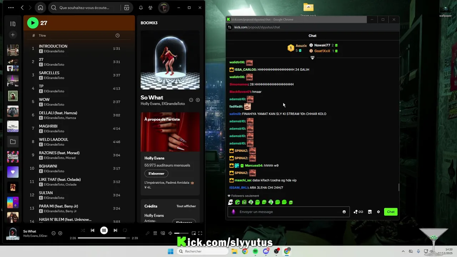The width and height of the screenshot is (457, 257).
Task: Click the now playing thumbnail in bottom bar
Action: tap(13, 234)
